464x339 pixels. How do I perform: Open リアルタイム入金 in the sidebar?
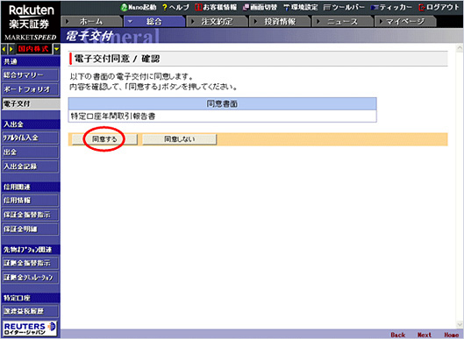pos(30,138)
